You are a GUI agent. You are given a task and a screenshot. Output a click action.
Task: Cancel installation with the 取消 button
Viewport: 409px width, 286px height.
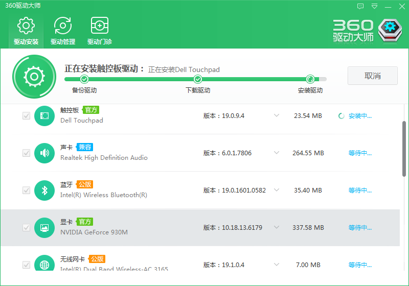[x=373, y=76]
